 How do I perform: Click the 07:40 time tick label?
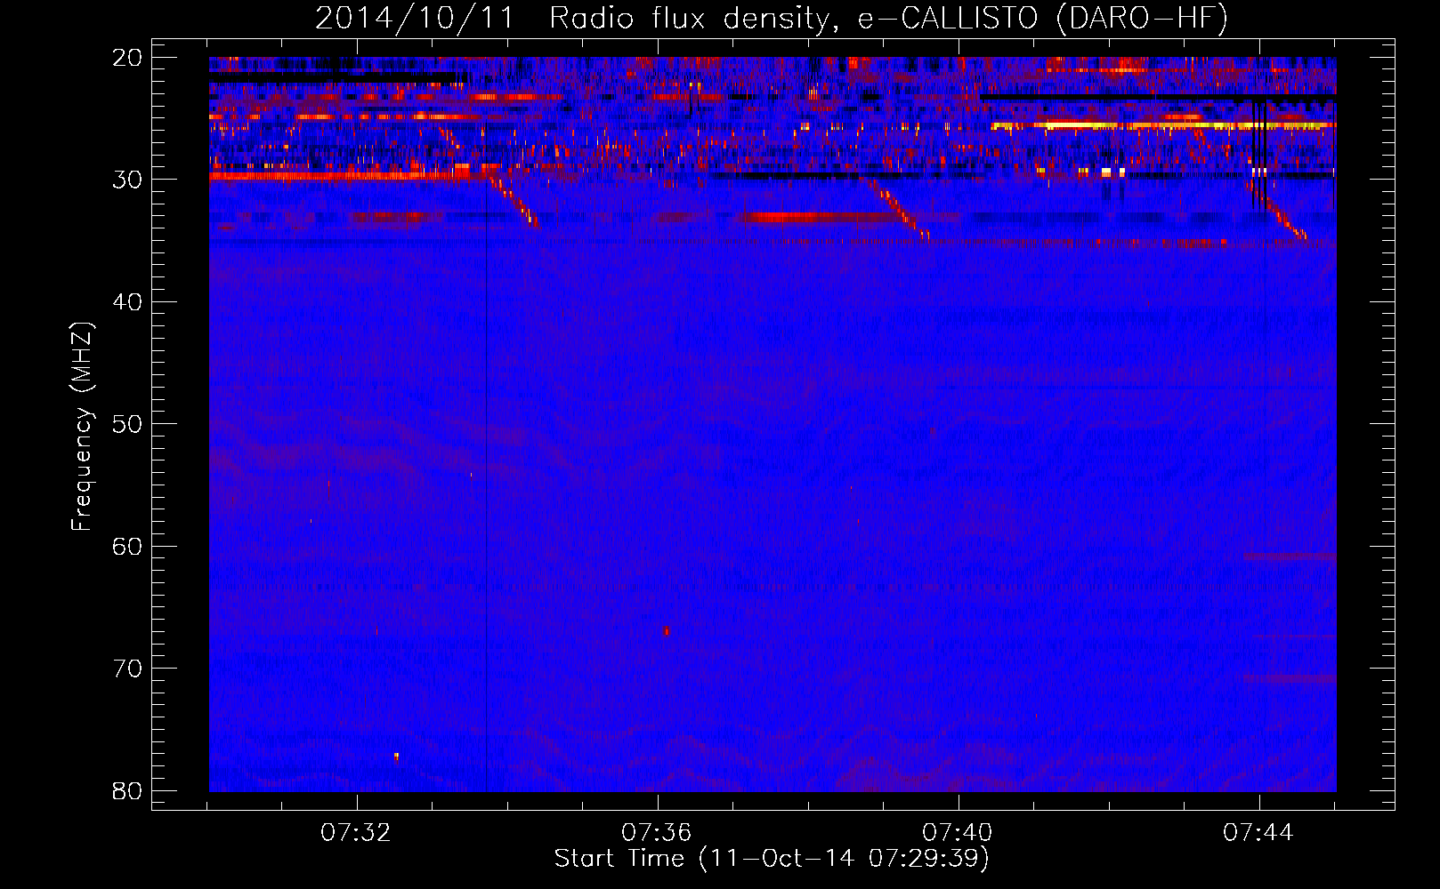point(958,833)
